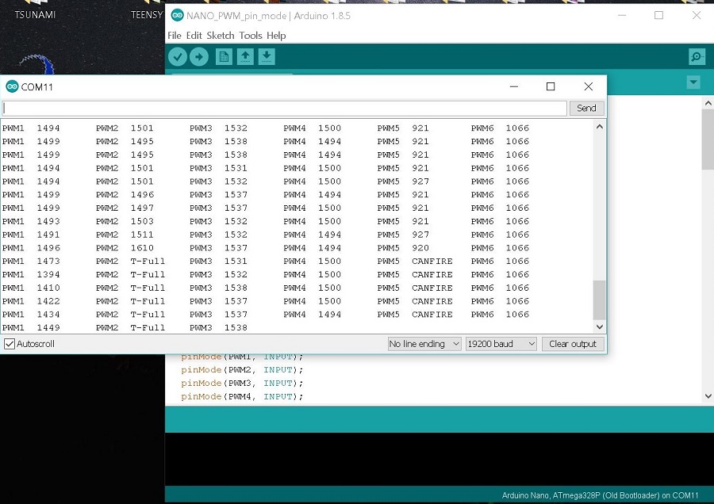This screenshot has height=504, width=714.
Task: Create a new sketch with New icon
Action: pyautogui.click(x=224, y=56)
